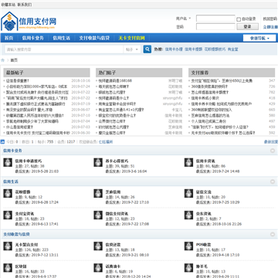Open the 薅羊毛 forum title
This screenshot has height=278, width=278.
(202, 266)
